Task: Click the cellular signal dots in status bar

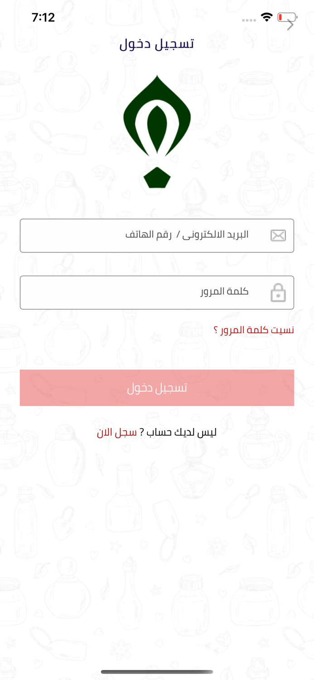Action: pos(248,19)
